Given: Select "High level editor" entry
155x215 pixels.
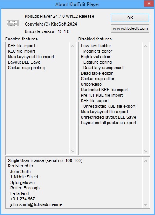Looking at the screenshot, I should [x=96, y=57].
